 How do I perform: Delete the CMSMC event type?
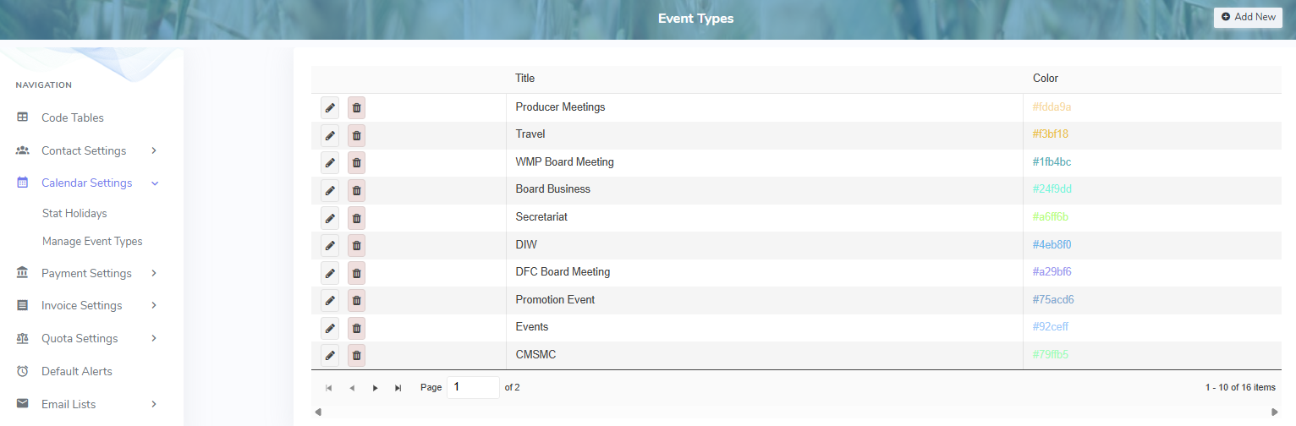(x=356, y=355)
